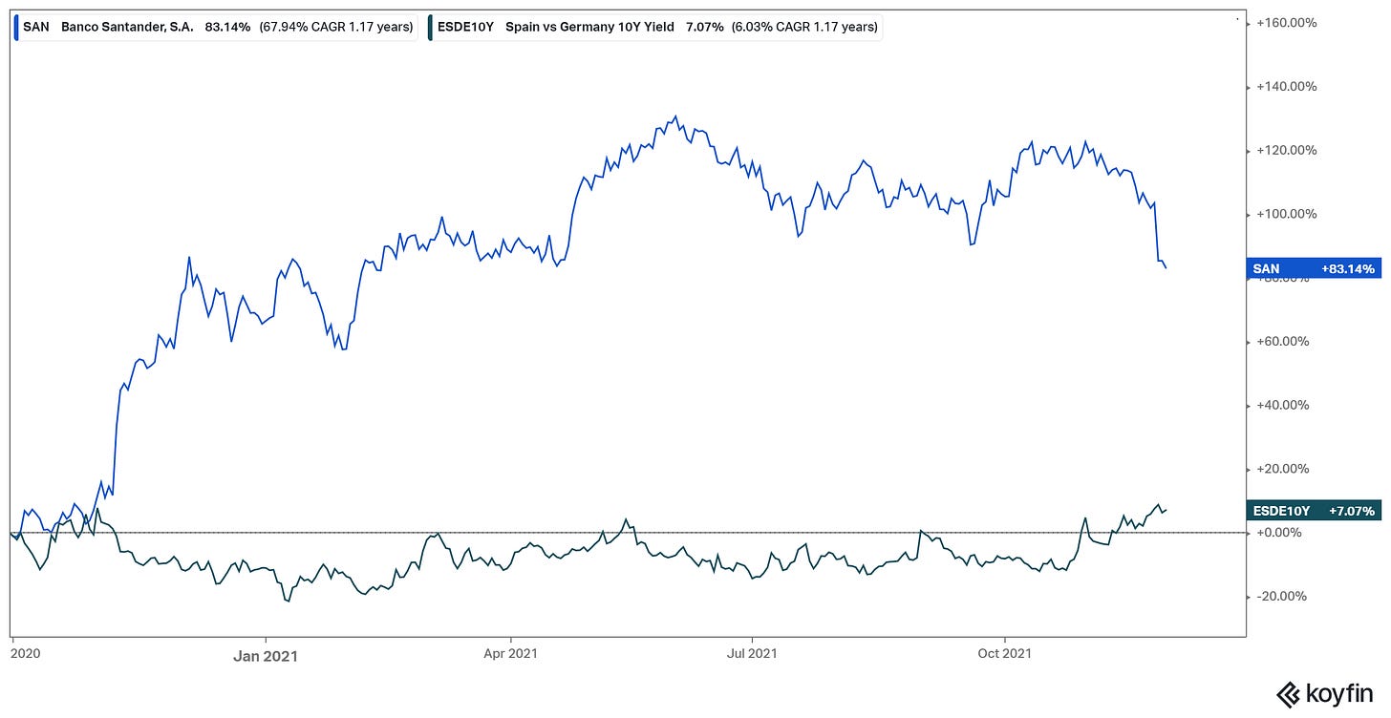Click the +100.00% axis label
This screenshot has height=718, width=1391.
pyautogui.click(x=1288, y=214)
